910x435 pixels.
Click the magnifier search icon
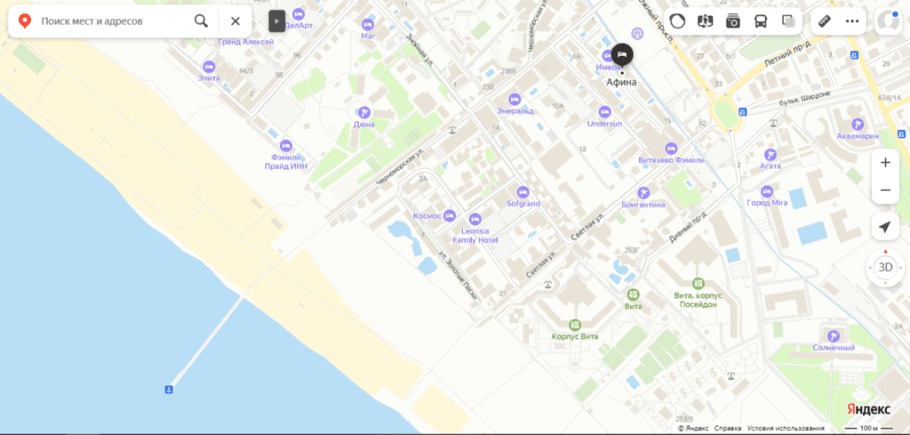(x=202, y=20)
